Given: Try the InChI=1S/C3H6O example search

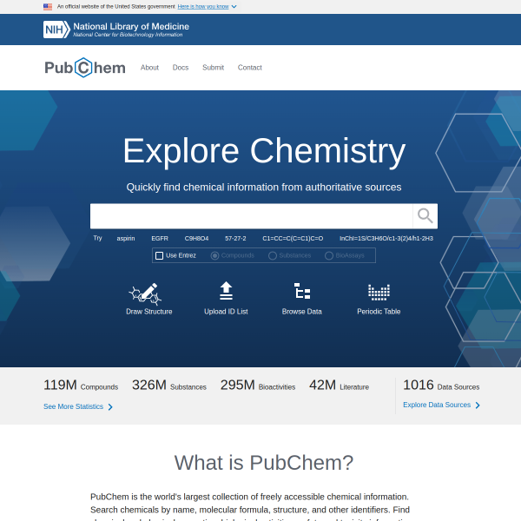Looking at the screenshot, I should [x=386, y=238].
